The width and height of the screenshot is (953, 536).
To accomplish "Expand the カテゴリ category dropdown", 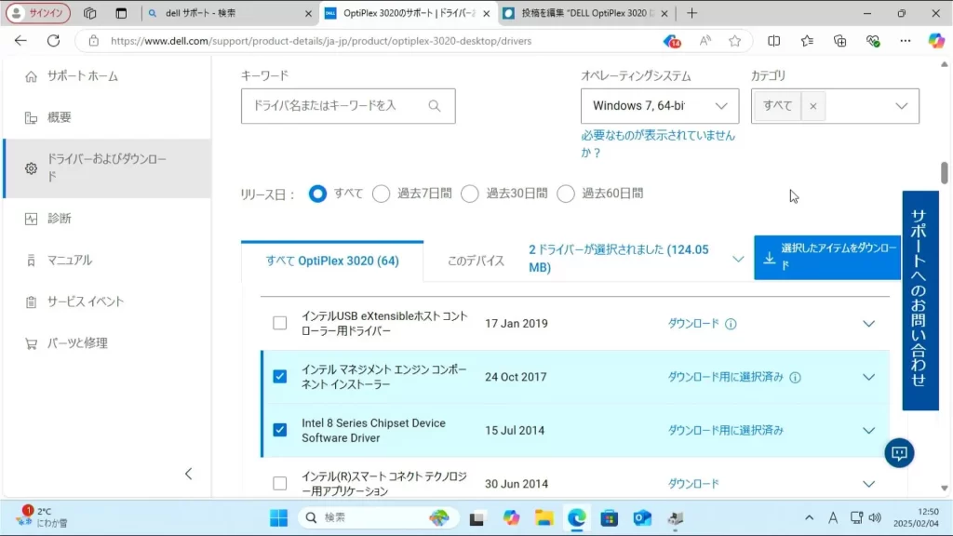I will click(x=900, y=106).
